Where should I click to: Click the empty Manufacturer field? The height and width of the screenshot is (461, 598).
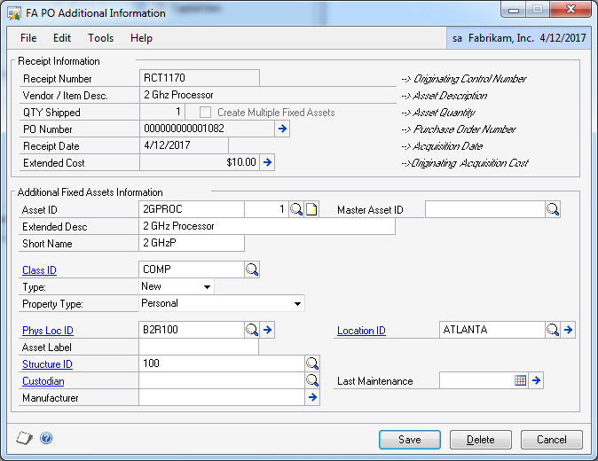tap(222, 397)
